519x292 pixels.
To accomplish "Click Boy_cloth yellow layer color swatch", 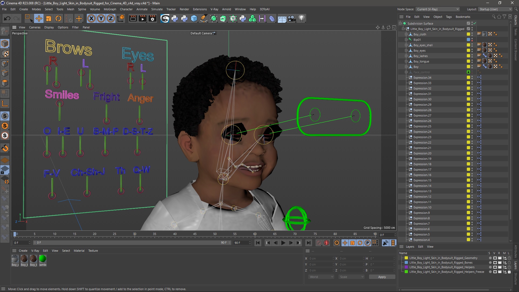I will coord(468,34).
